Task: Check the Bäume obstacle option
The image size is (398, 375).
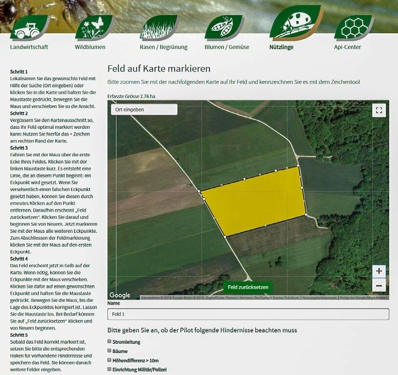Action: point(110,351)
